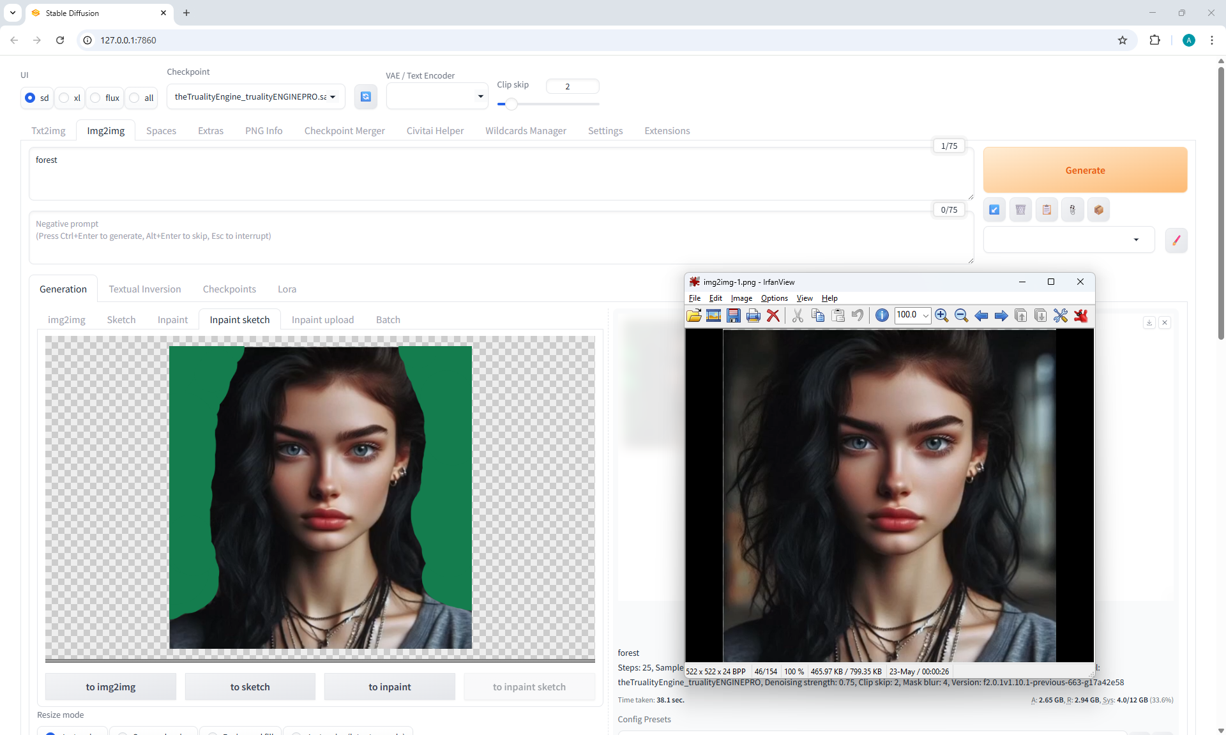This screenshot has width=1226, height=735.
Task: Click the trash can clear prompt icon
Action: click(1020, 209)
